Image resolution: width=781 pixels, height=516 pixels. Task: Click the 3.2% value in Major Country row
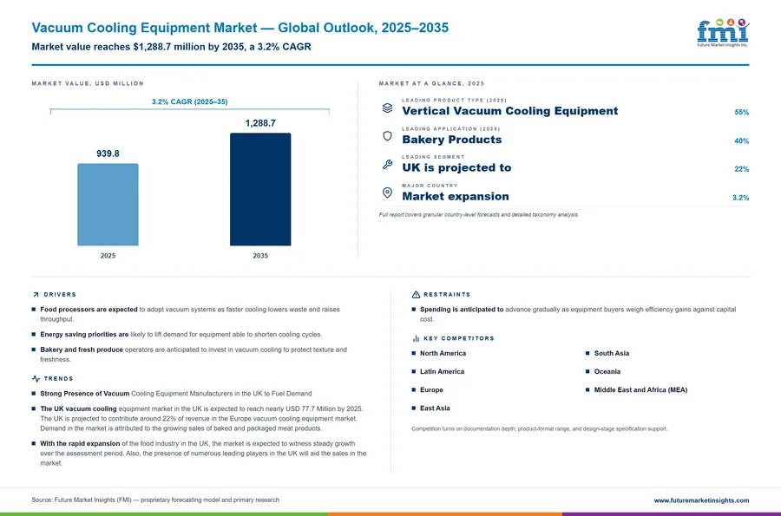[740, 198]
